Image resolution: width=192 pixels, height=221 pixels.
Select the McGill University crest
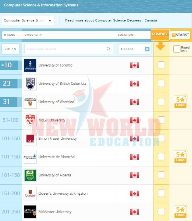pos(30,120)
